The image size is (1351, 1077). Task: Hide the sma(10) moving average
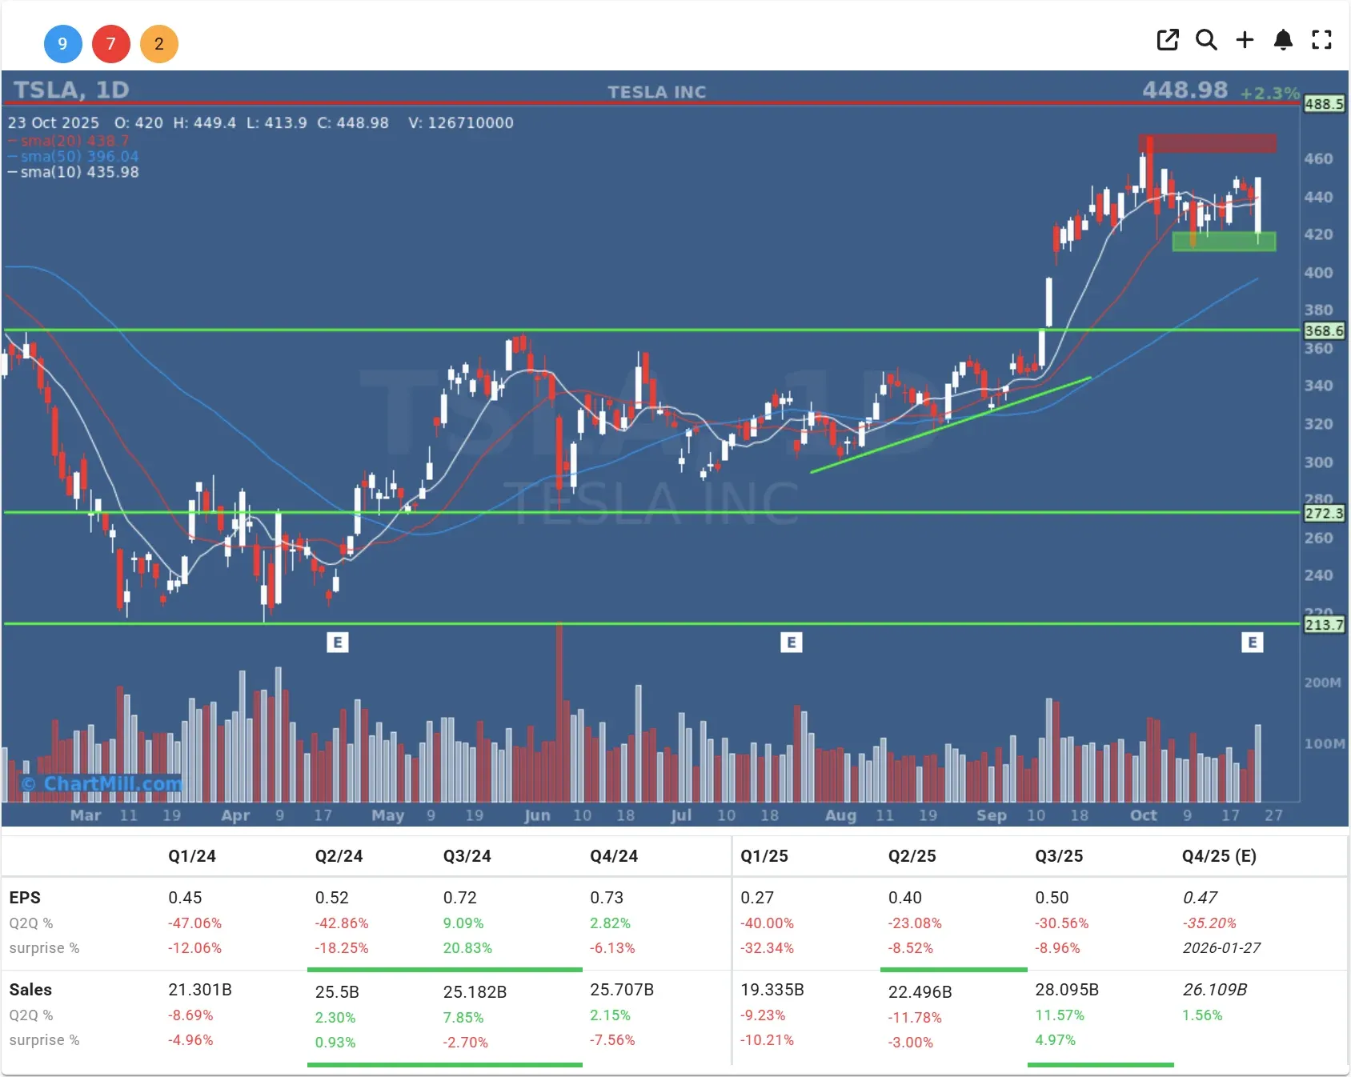tap(73, 171)
